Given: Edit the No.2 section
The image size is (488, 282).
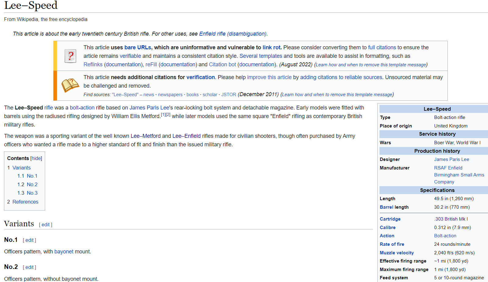Looking at the screenshot, I should pos(30,267).
